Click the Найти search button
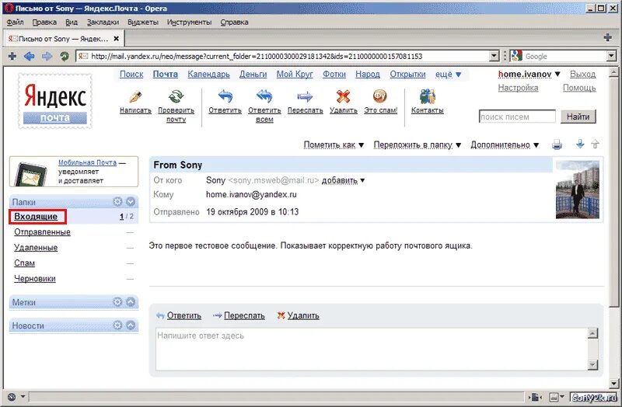 point(578,117)
